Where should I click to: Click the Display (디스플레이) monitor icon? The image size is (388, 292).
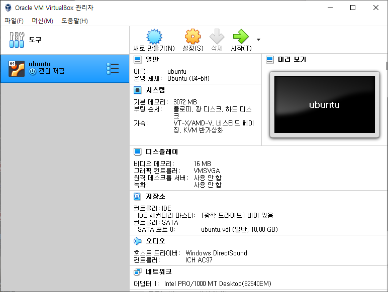pos(138,152)
